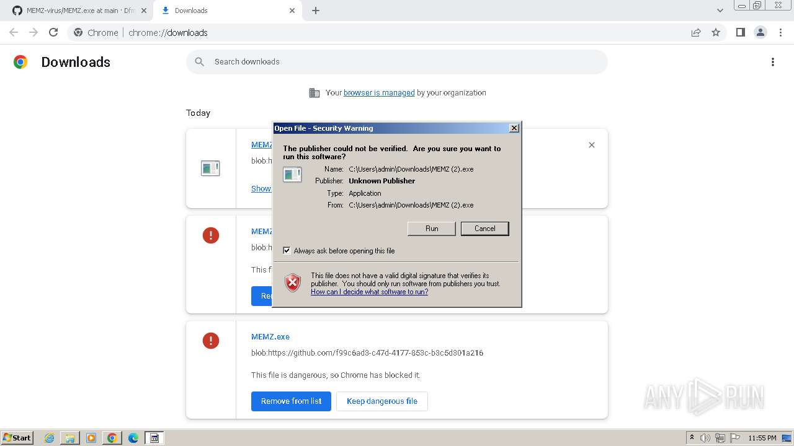Screen dimensions: 794x446
Task: Open the profile avatar menu
Action: click(x=761, y=33)
